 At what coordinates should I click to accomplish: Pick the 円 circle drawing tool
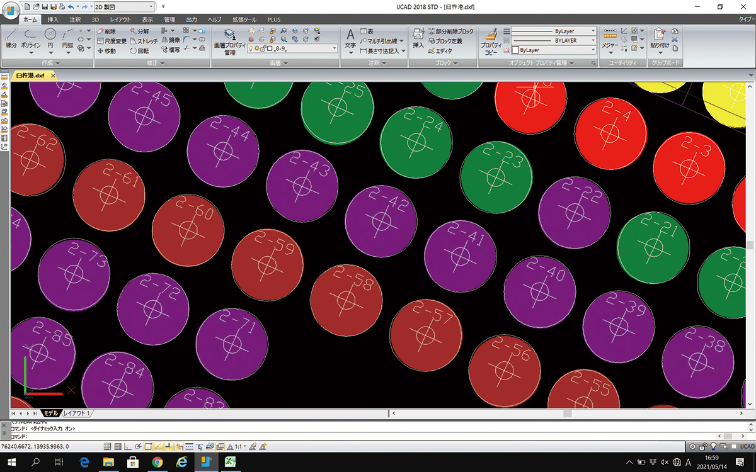[x=50, y=38]
